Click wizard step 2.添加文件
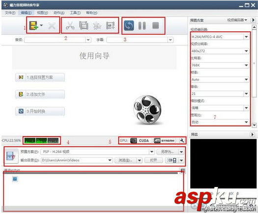 point(40,94)
